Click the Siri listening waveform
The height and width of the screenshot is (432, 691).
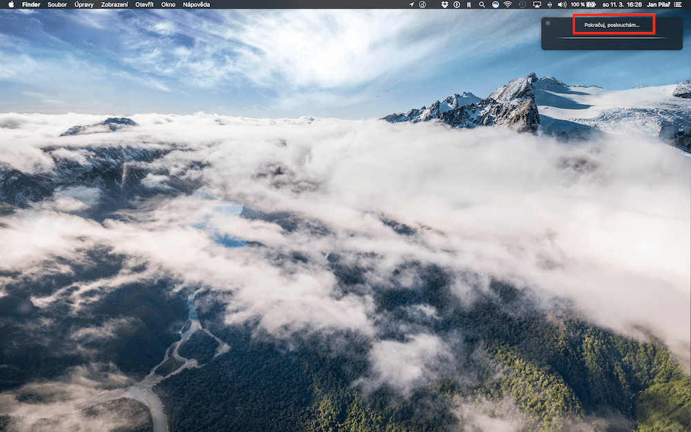612,39
